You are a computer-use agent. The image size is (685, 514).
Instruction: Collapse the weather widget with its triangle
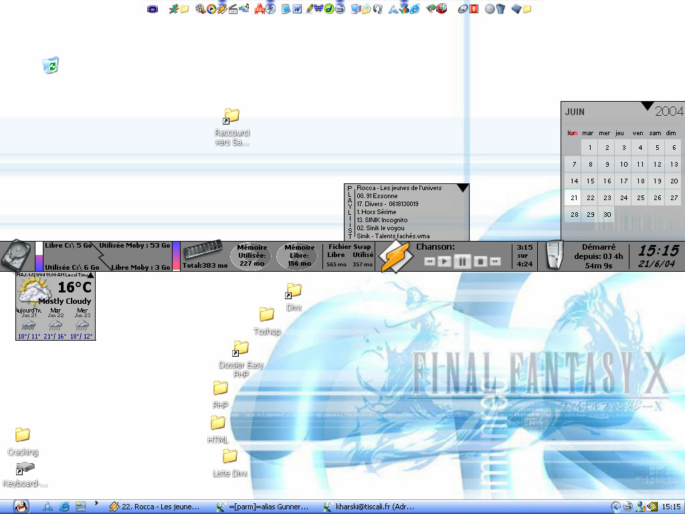coord(91,275)
